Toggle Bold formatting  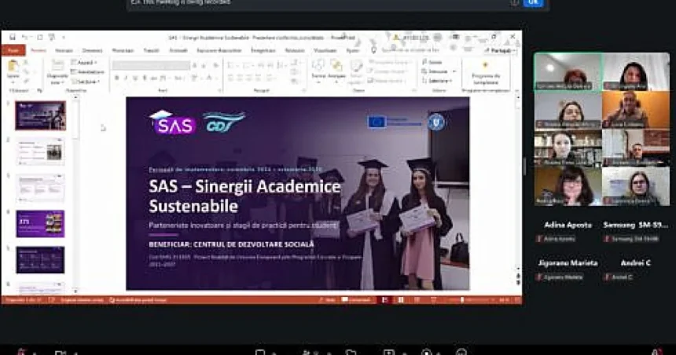(116, 78)
